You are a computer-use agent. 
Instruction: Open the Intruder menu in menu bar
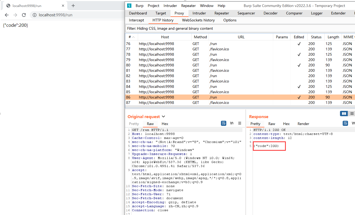[x=170, y=6]
